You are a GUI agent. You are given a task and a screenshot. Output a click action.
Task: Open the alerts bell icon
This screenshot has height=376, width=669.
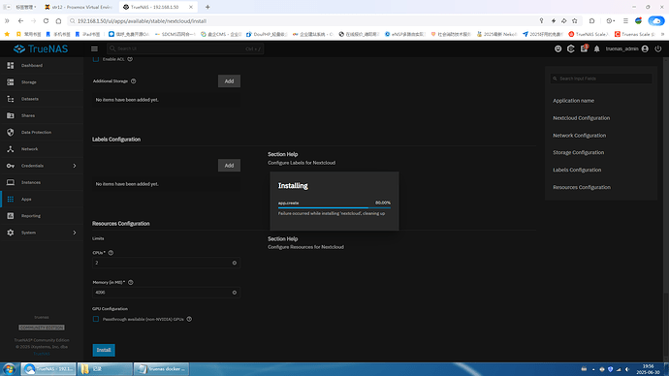click(x=596, y=49)
